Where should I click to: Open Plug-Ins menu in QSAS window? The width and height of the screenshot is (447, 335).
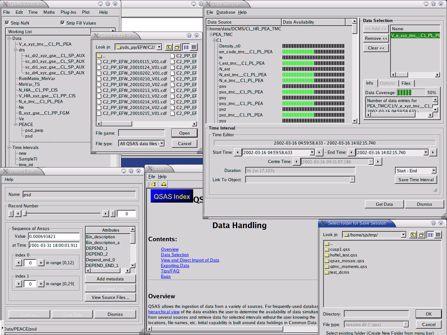[x=68, y=12]
